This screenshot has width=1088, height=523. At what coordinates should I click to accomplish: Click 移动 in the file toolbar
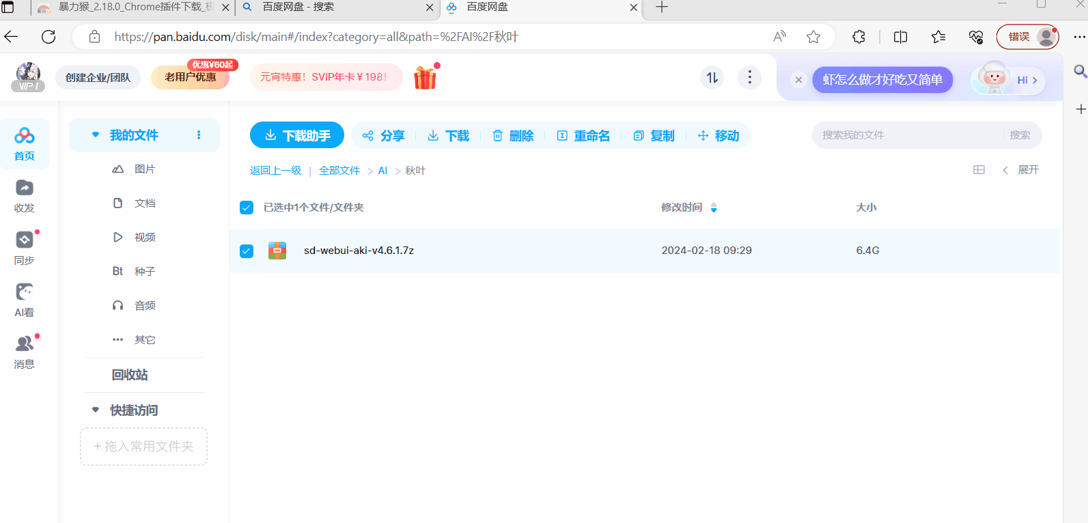pyautogui.click(x=718, y=136)
